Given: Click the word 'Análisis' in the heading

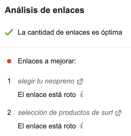Looking at the screenshot, I should 21,10.
